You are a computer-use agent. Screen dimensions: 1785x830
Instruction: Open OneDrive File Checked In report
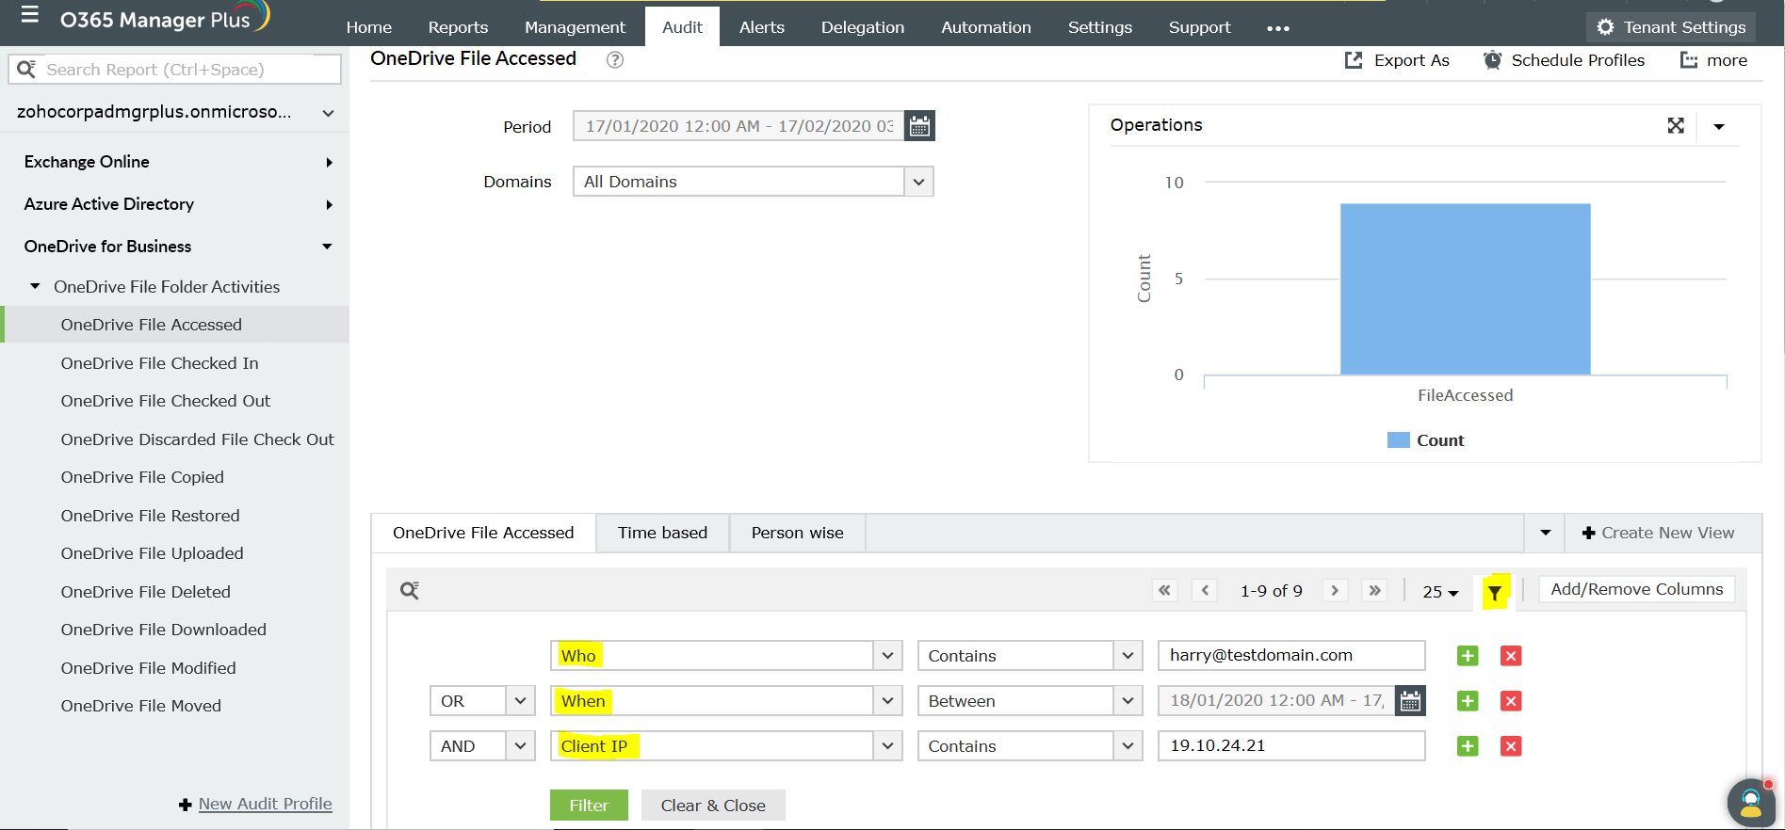tap(160, 363)
